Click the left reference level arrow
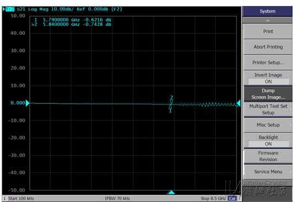The image size is (293, 202). [28, 103]
